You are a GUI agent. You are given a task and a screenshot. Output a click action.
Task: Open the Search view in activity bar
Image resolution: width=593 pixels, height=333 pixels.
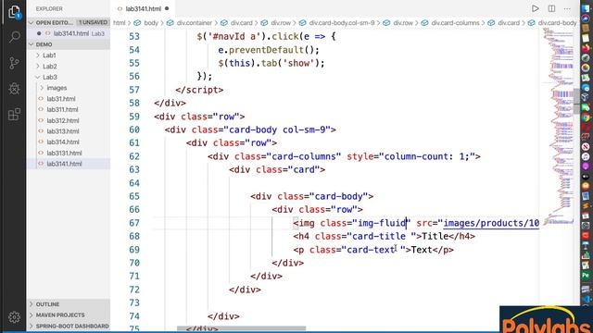coord(15,37)
